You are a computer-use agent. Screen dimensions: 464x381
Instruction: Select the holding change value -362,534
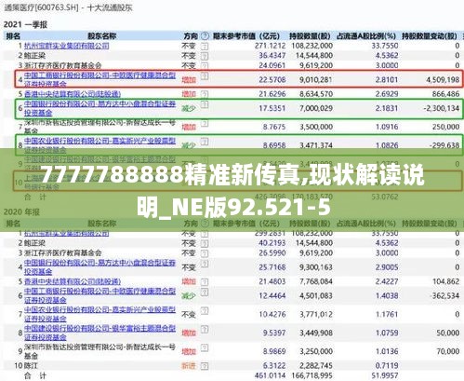[x=444, y=295]
